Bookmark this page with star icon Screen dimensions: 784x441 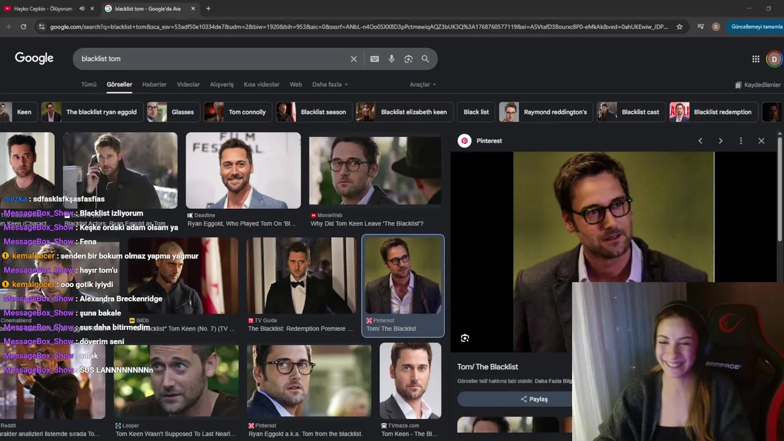tap(679, 26)
